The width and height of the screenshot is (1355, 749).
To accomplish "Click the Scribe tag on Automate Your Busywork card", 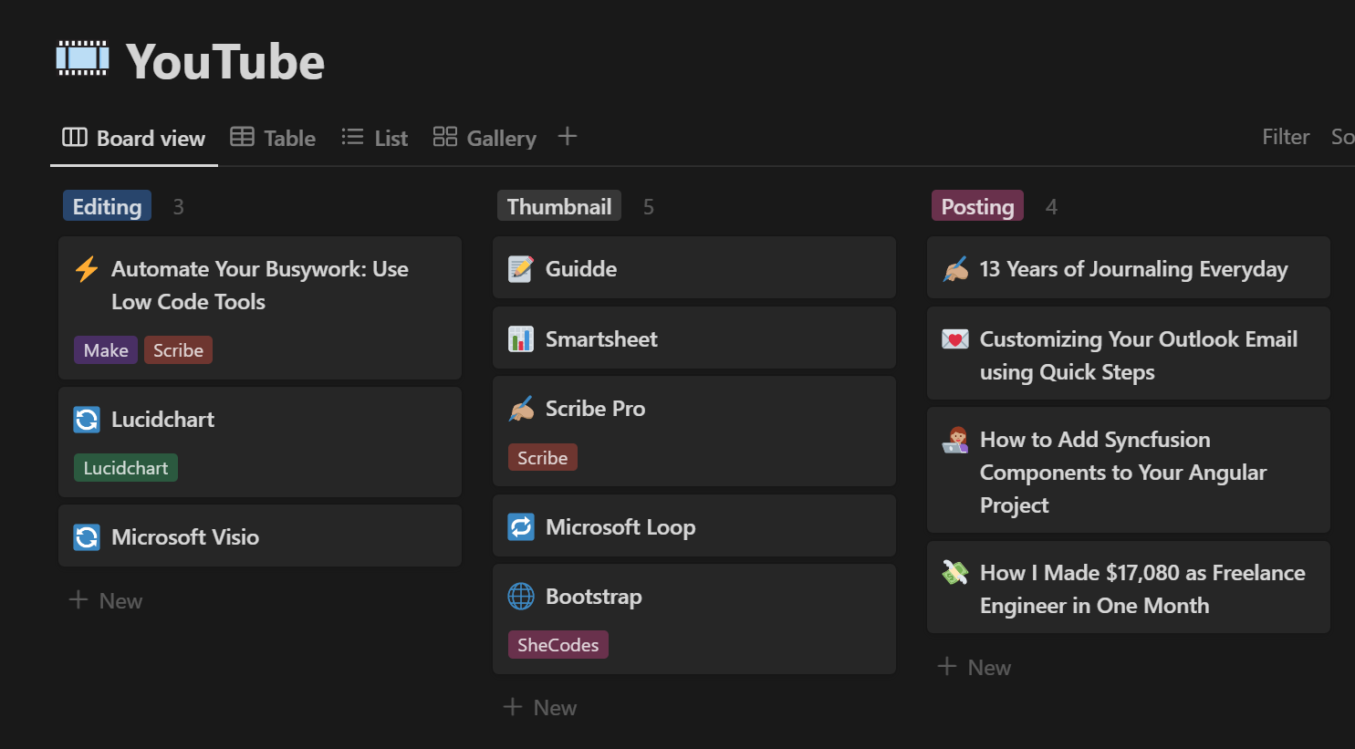I will tap(178, 350).
